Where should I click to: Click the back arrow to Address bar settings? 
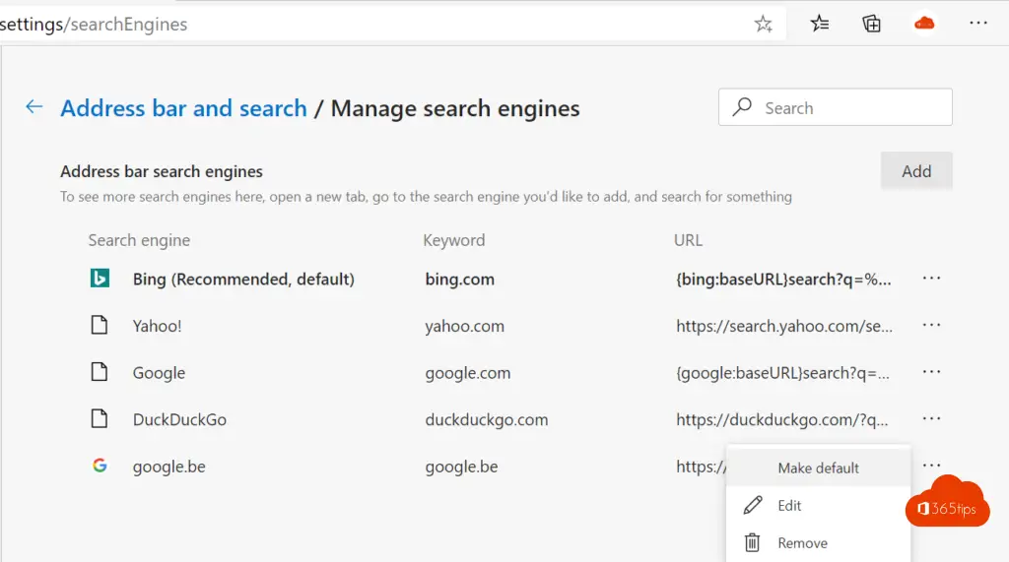coord(34,106)
